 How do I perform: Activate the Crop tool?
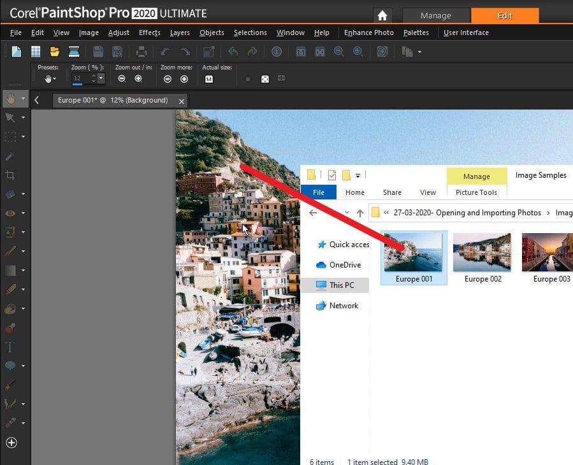click(x=11, y=174)
